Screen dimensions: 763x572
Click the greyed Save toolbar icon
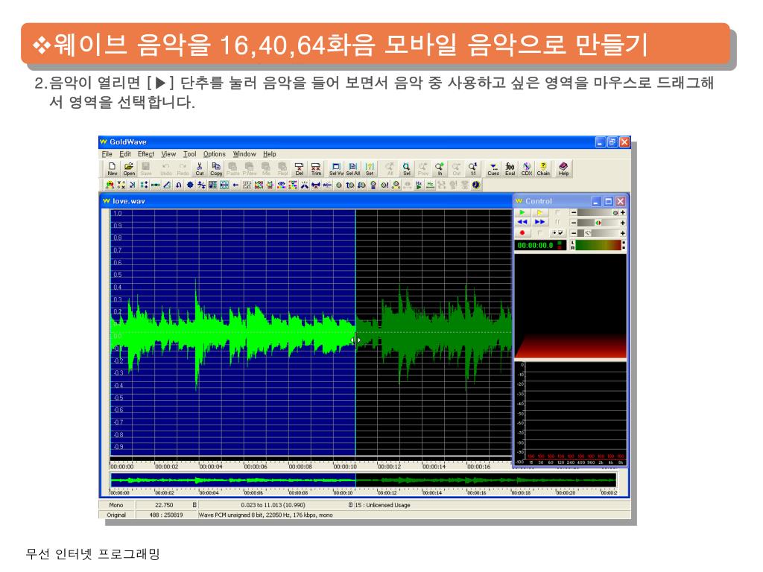tap(145, 169)
